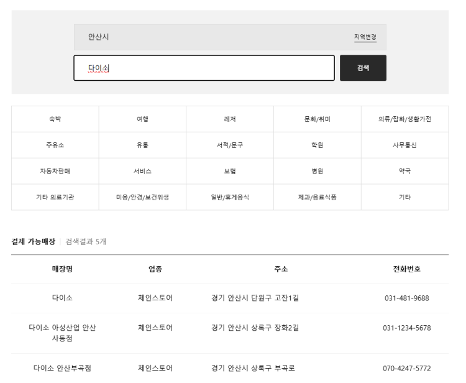The height and width of the screenshot is (383, 466).
Task: Click the 지역변경 link
Action: [x=365, y=37]
